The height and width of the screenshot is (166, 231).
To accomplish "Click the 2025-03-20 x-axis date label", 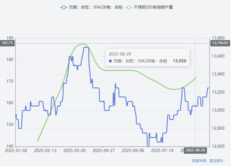I will 75,150.
